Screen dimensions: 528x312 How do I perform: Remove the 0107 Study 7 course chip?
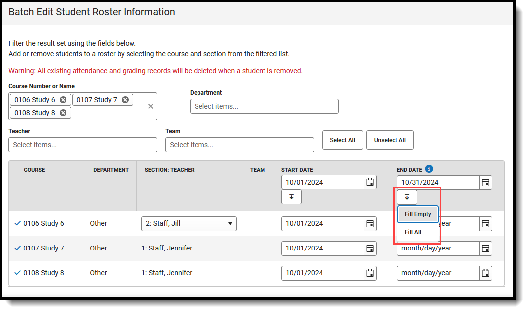tap(125, 100)
